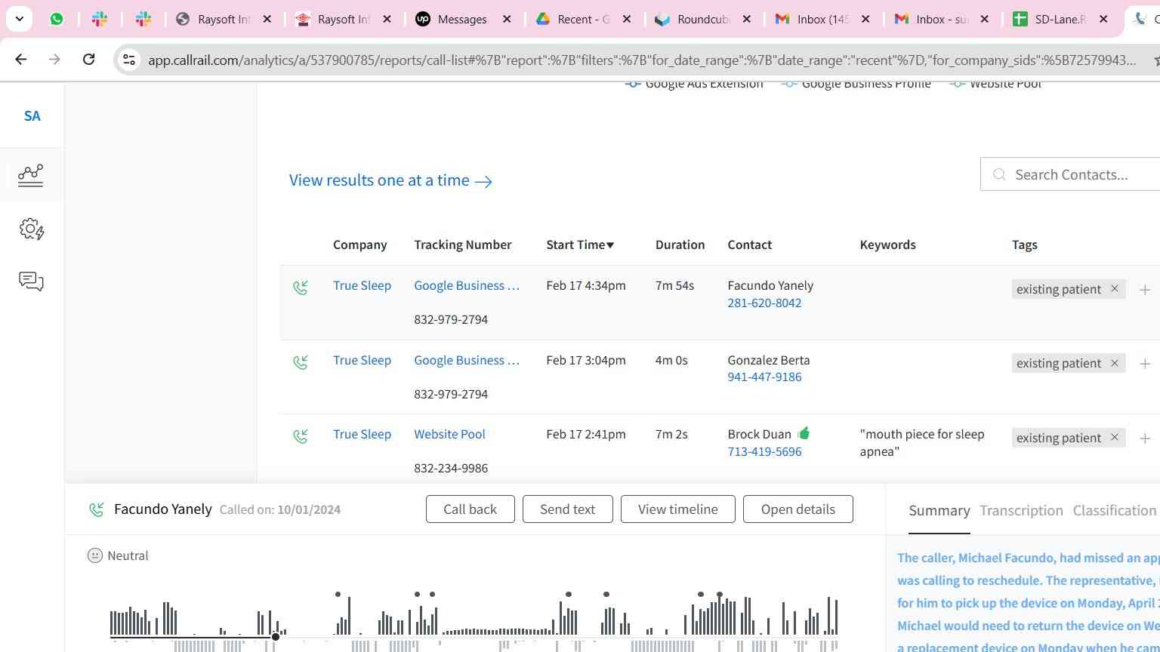Viewport: 1160px width, 652px height.
Task: Add a tag to Brock Duan call
Action: [1145, 438]
